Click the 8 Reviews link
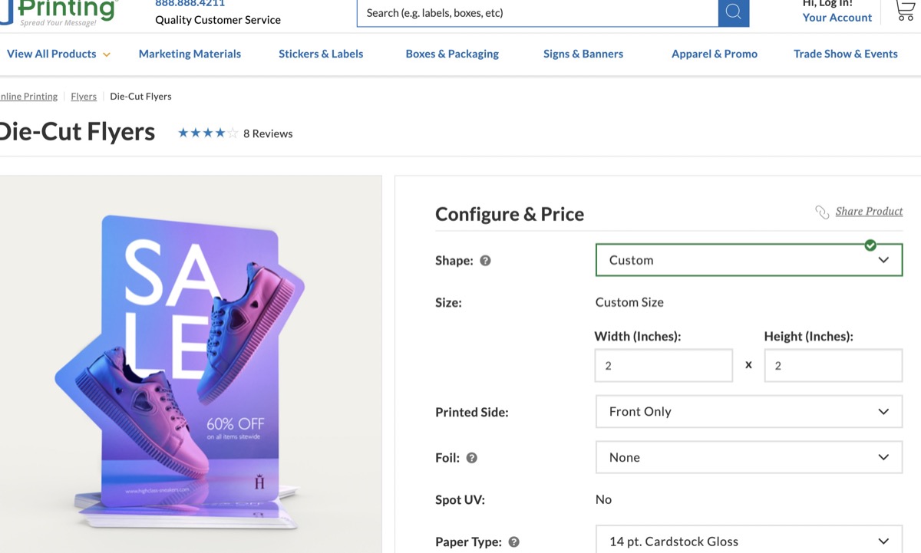The width and height of the screenshot is (921, 553). pos(268,133)
